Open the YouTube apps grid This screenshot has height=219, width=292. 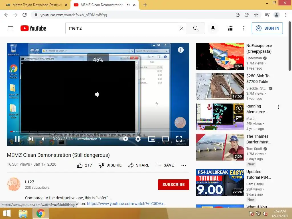(x=230, y=28)
